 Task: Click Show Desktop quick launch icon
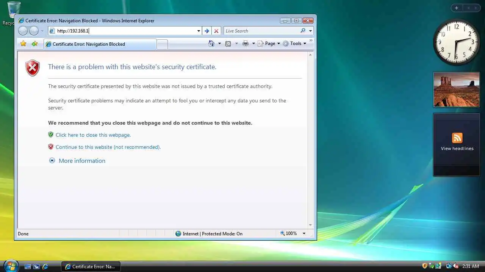click(28, 266)
